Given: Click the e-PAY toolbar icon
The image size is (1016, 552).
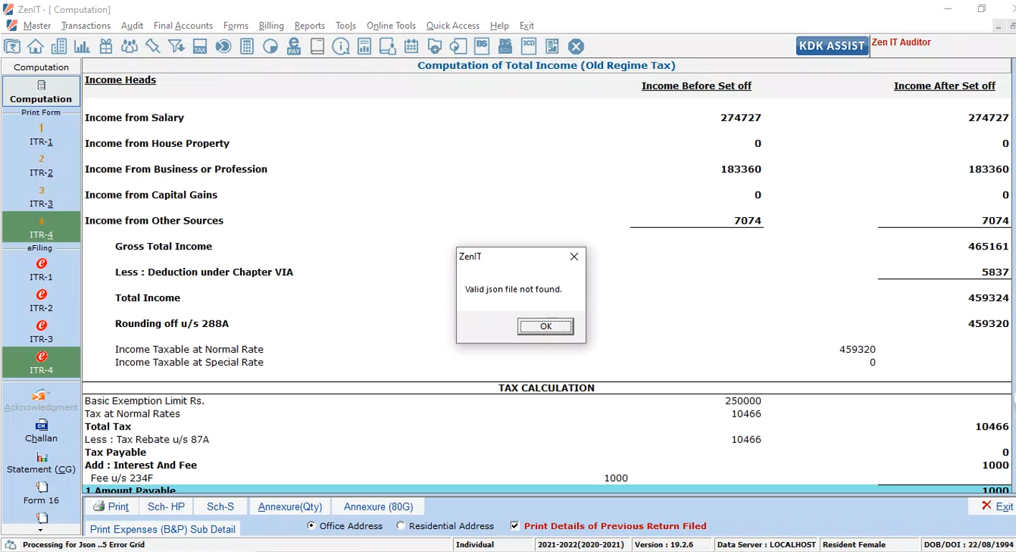Looking at the screenshot, I should coord(294,47).
